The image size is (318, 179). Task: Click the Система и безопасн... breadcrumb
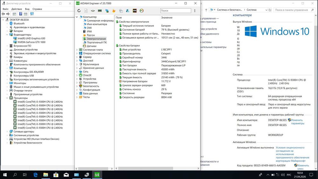229,10
